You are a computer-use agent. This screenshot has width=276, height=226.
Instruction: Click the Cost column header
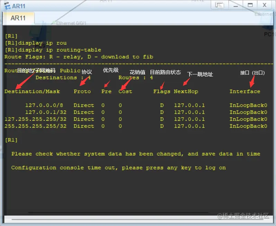click(x=125, y=92)
